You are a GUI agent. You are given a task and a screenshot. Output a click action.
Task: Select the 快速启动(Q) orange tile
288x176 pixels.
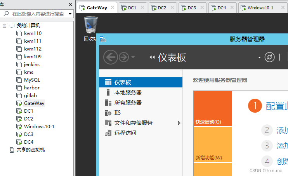pyautogui.click(x=213, y=109)
